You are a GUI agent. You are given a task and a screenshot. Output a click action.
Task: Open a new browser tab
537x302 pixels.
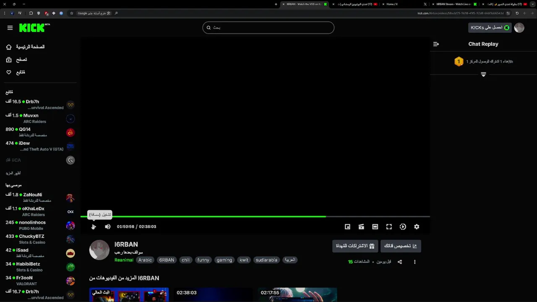pos(276,4)
